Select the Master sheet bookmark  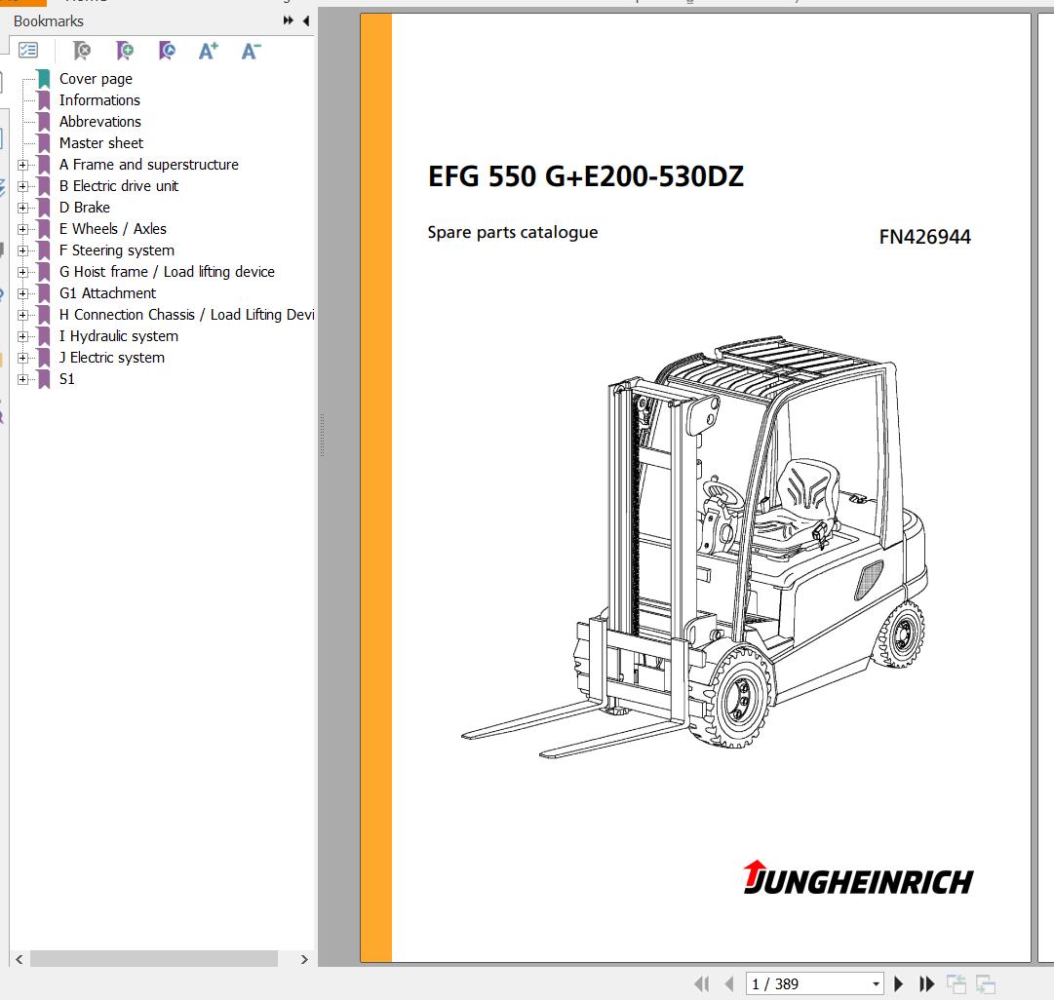click(100, 143)
